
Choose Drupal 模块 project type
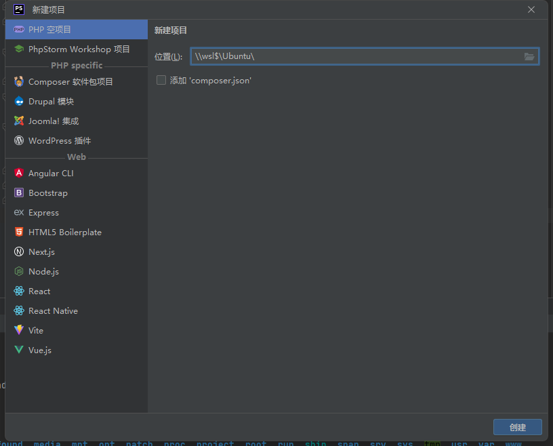(77, 101)
